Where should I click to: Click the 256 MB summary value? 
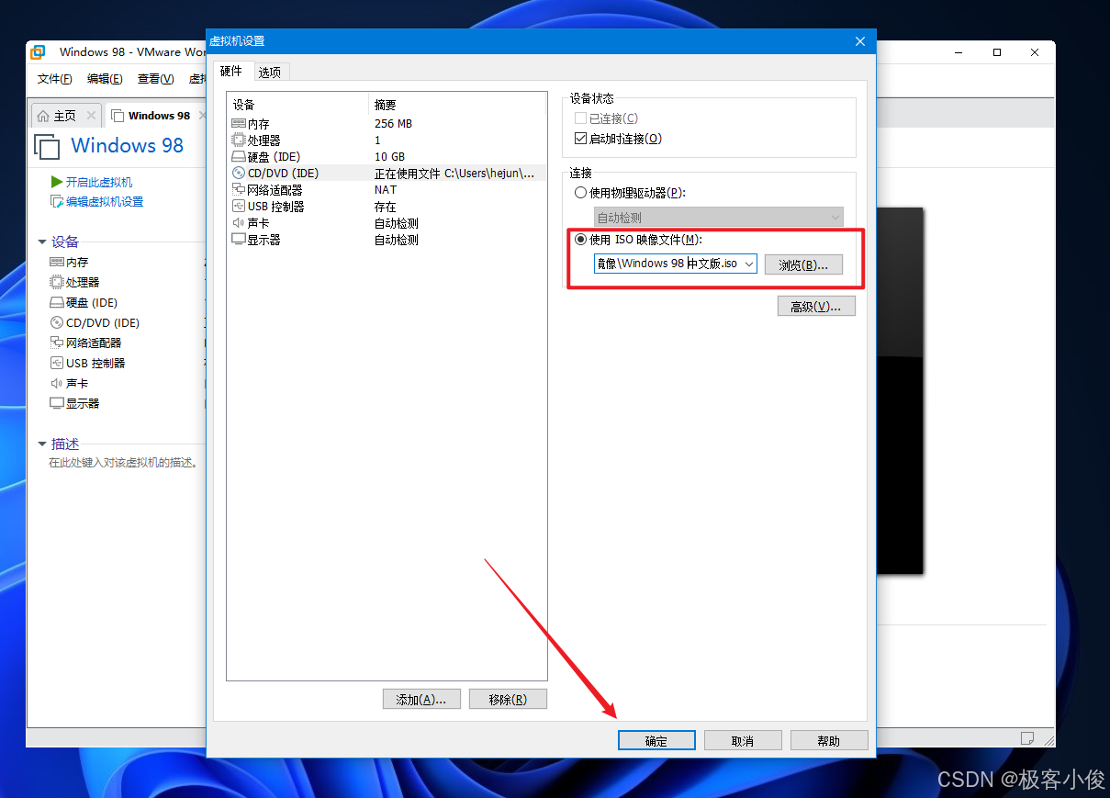(x=393, y=123)
